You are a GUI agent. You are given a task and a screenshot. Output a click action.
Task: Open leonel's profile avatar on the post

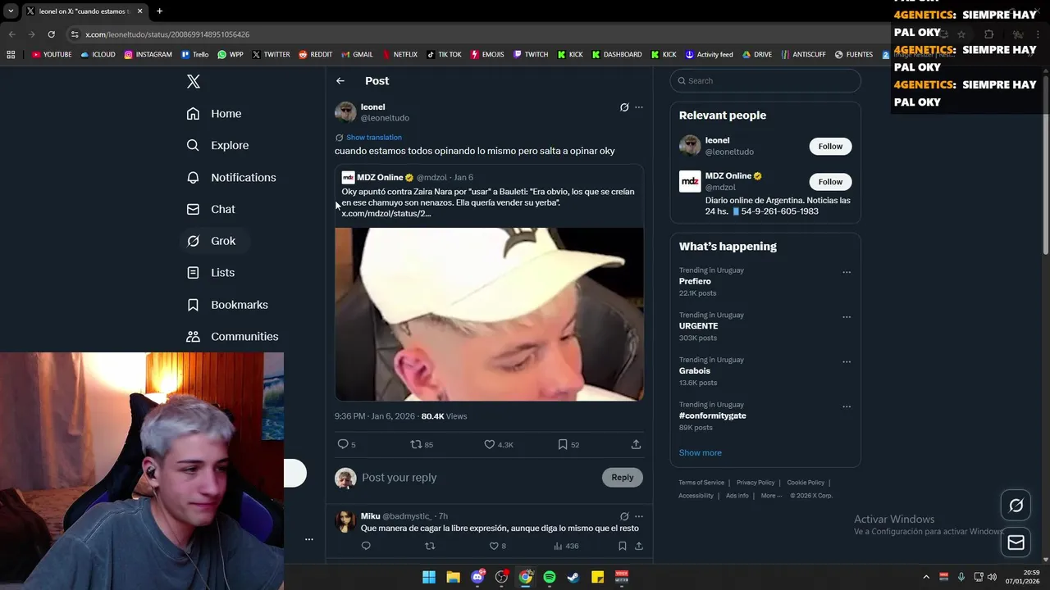345,112
